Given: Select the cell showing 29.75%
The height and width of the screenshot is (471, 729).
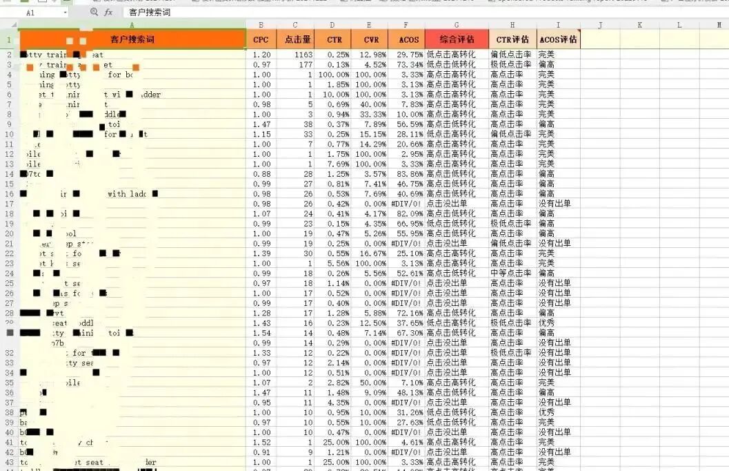Looking at the screenshot, I should tap(406, 55).
